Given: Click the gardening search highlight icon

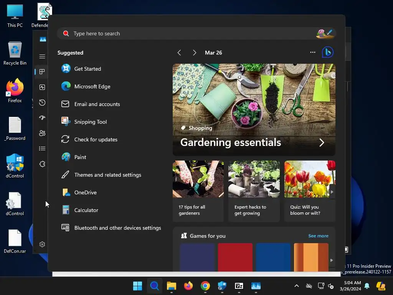Looking at the screenshot, I should pos(325,33).
